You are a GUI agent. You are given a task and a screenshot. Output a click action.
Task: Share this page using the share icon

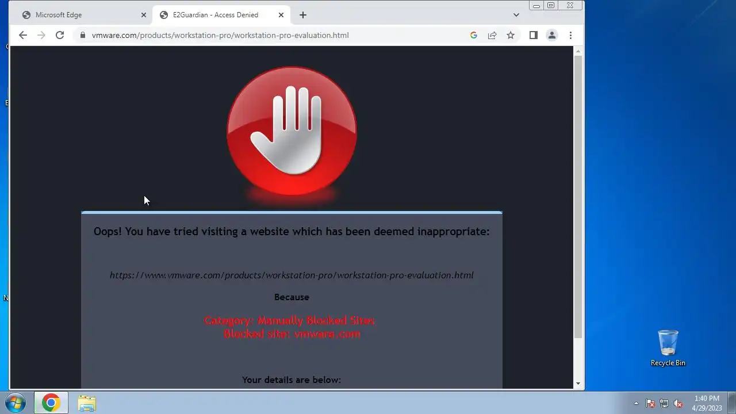click(492, 35)
